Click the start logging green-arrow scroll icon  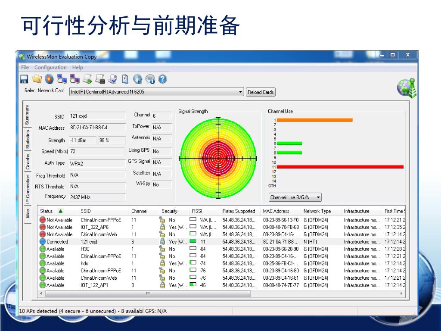87,79
